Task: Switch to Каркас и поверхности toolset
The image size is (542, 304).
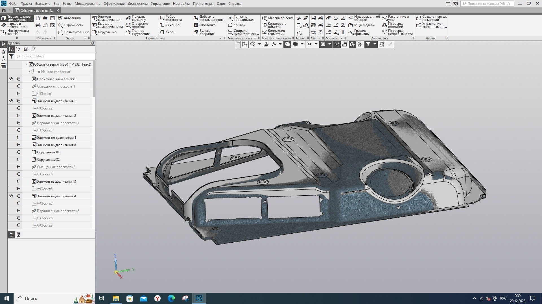Action: (17, 25)
